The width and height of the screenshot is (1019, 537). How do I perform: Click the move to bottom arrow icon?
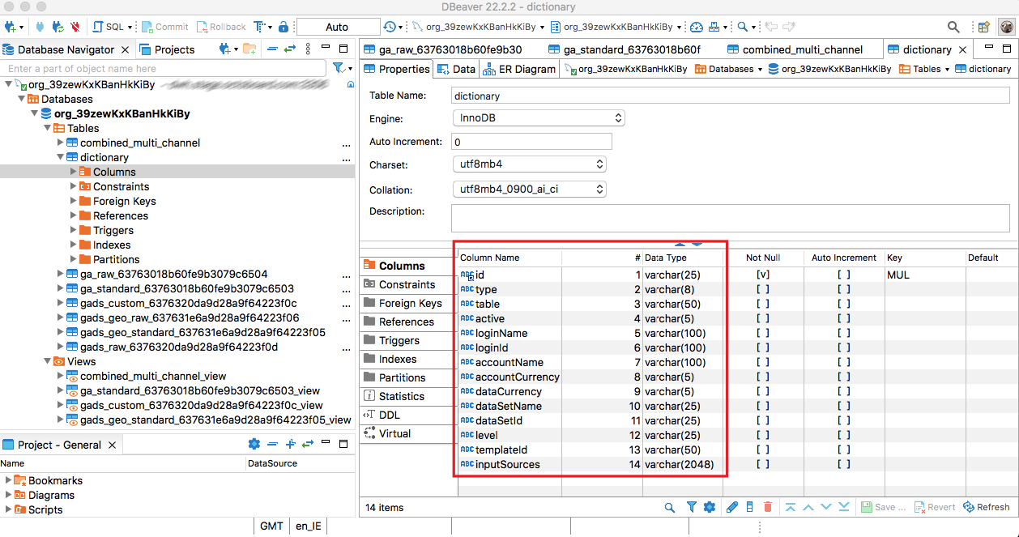tap(844, 507)
